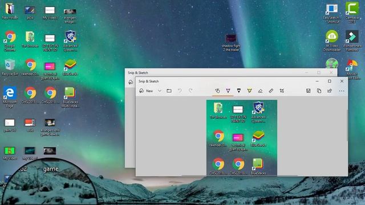The image size is (365, 205).
Task: Undo the last action in Snip & Sketch
Action: pos(180,91)
